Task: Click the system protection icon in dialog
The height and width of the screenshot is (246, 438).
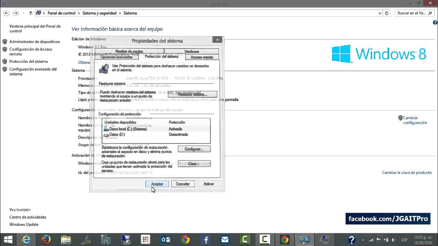Action: 104,68
